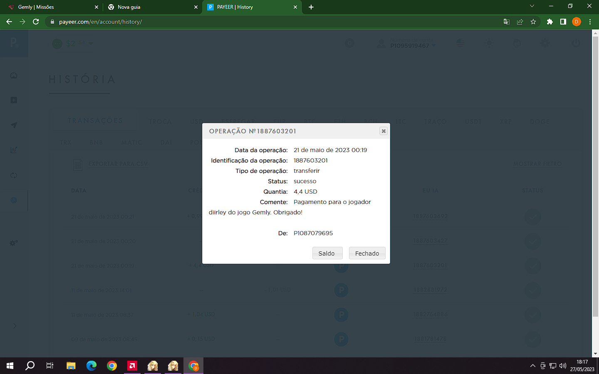This screenshot has height=374, width=599.
Task: Select the MATIC currency tab
Action: pos(131,143)
